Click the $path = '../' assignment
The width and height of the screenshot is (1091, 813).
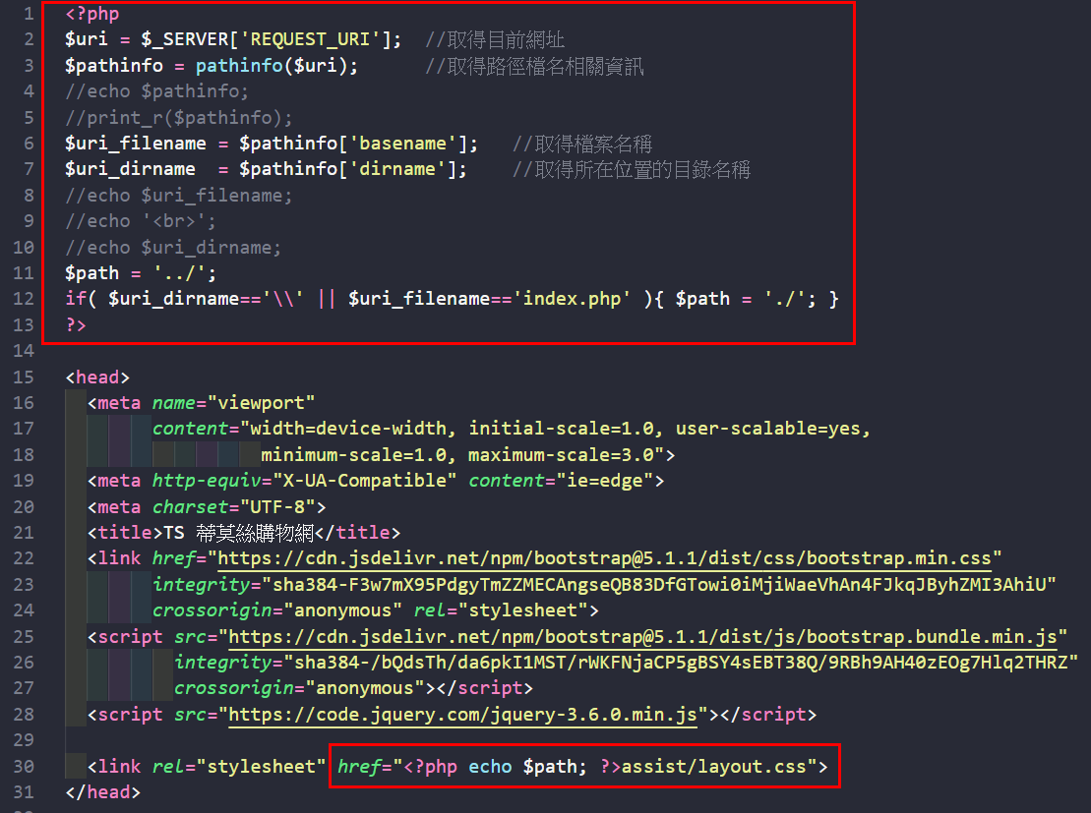140,273
